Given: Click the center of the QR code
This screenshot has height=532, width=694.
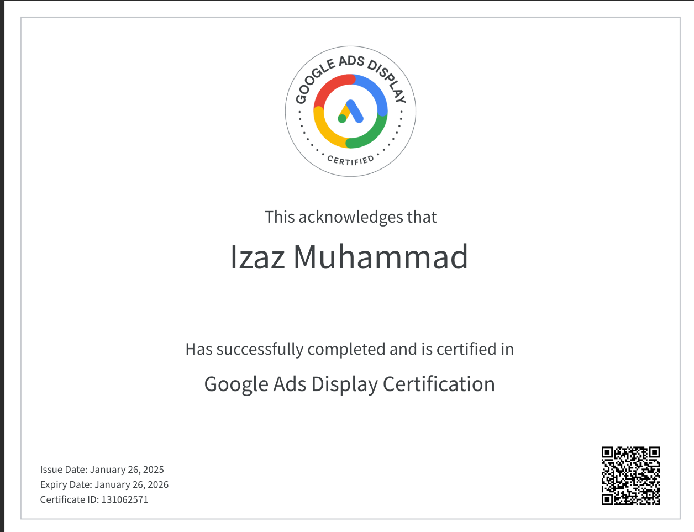Looking at the screenshot, I should pos(631,476).
